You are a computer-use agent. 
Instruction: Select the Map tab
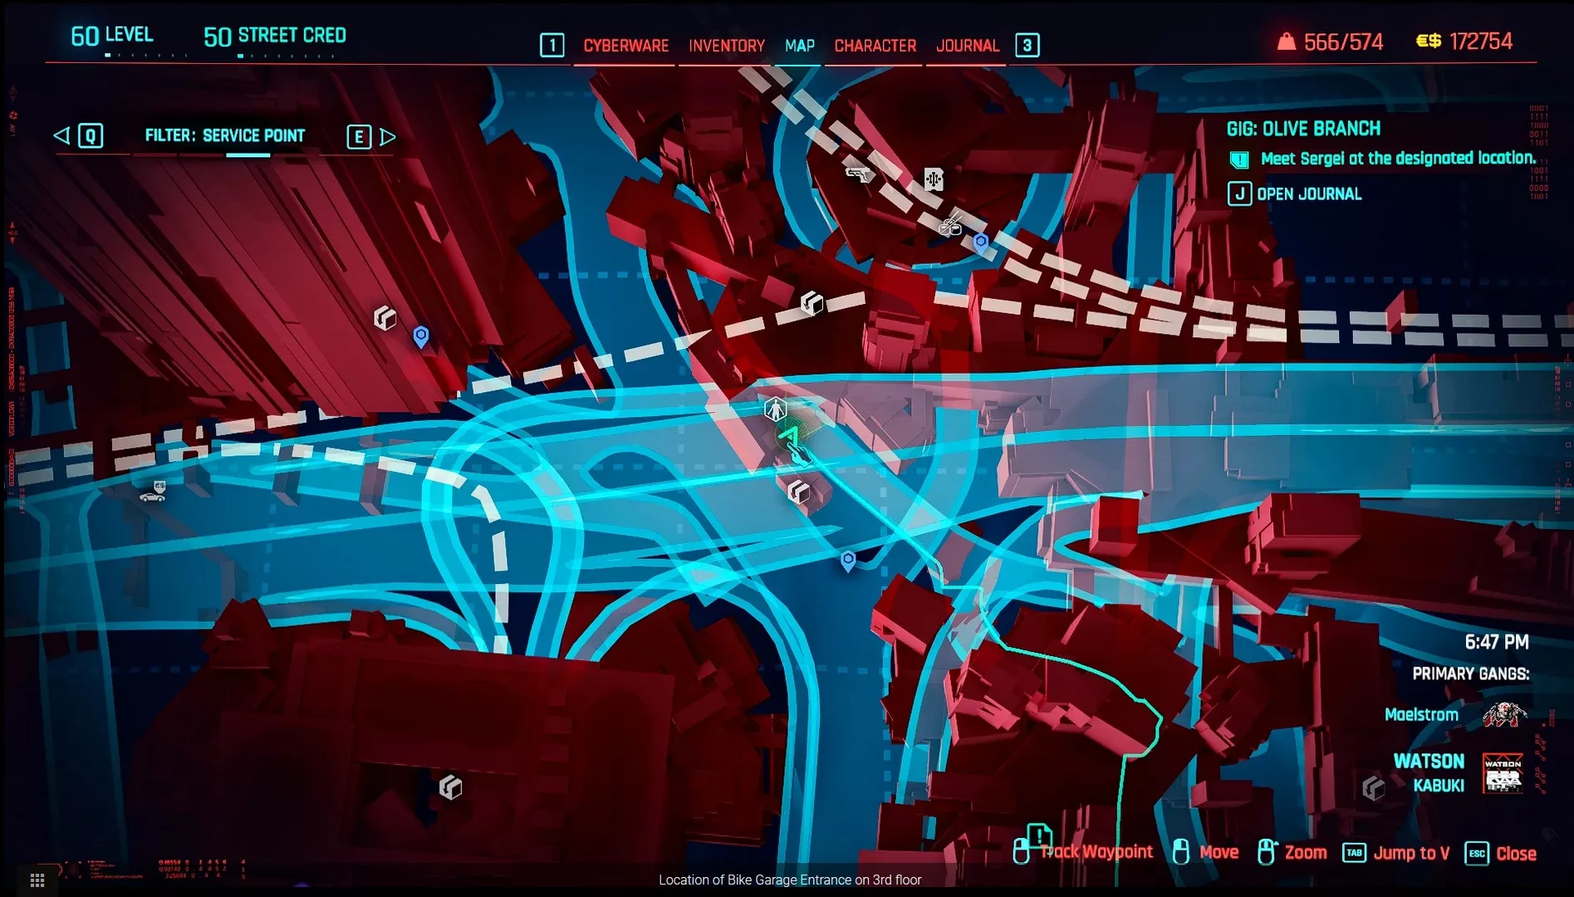pos(800,46)
